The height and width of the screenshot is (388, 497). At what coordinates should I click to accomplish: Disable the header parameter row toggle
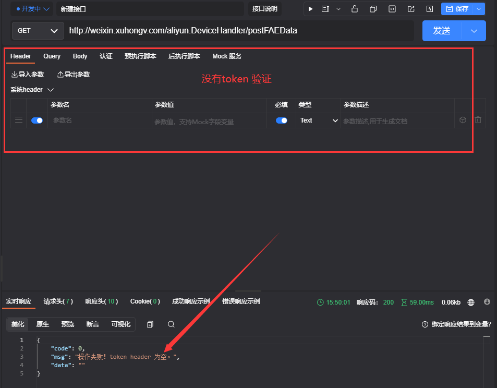[x=37, y=120]
